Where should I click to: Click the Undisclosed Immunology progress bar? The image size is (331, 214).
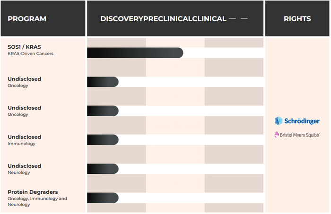pos(103,140)
